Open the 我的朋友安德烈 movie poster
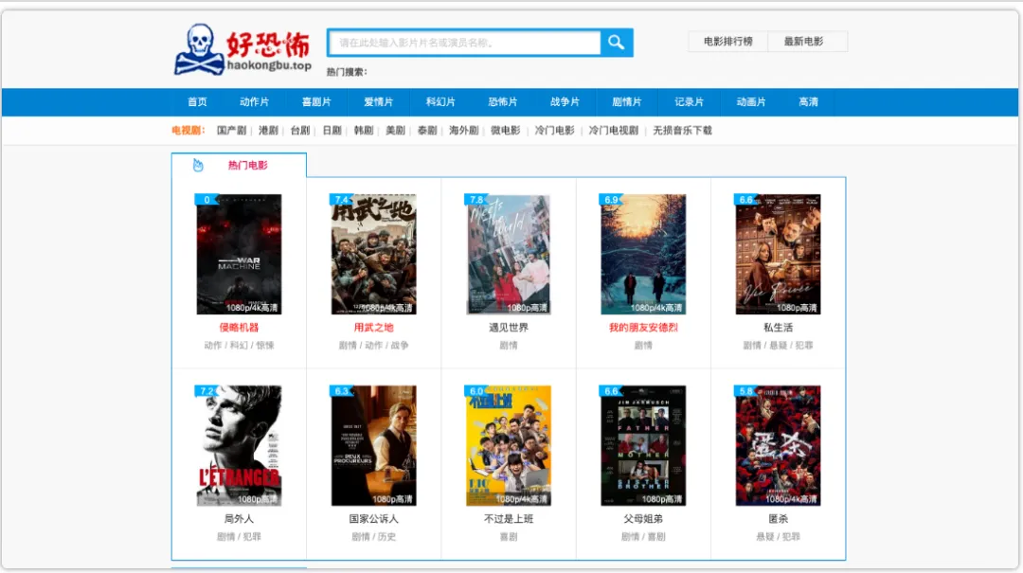 tap(643, 254)
